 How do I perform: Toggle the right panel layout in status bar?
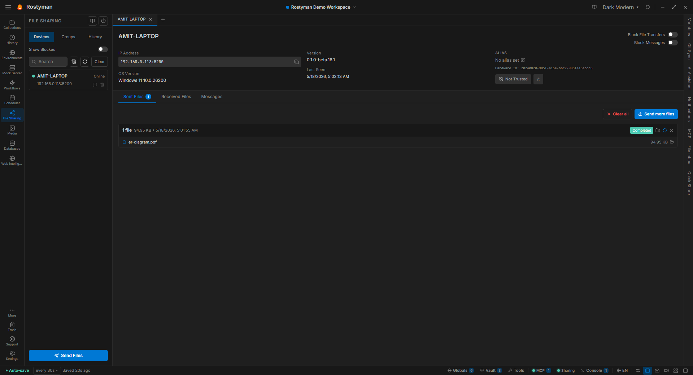[x=685, y=371]
